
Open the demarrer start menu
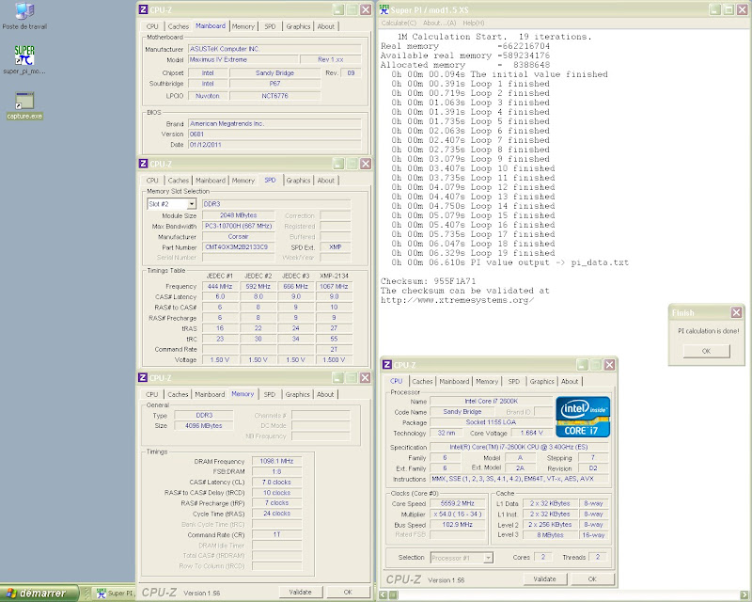pos(38,594)
